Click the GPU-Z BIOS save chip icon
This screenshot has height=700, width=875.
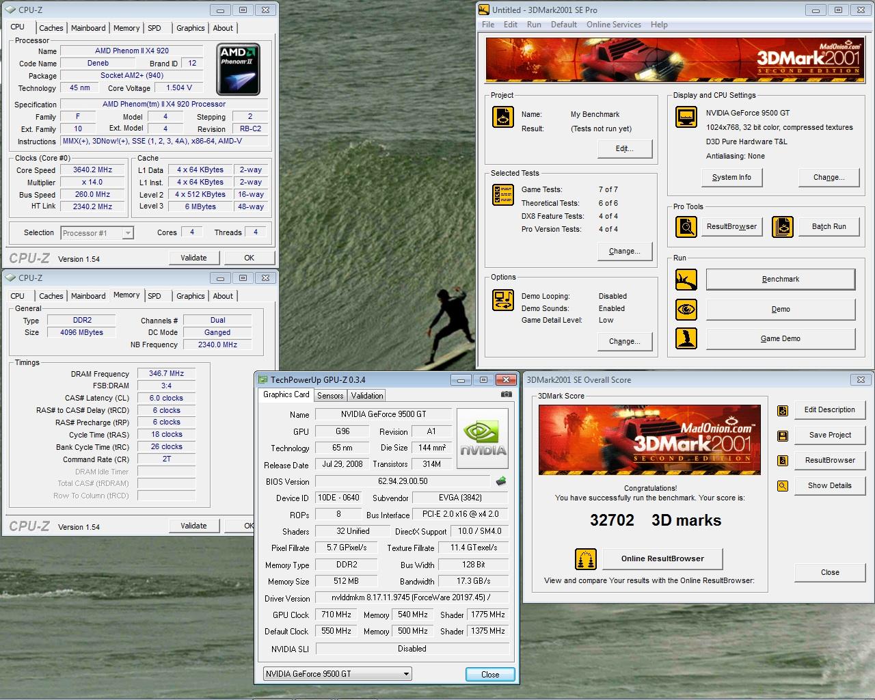pos(501,481)
